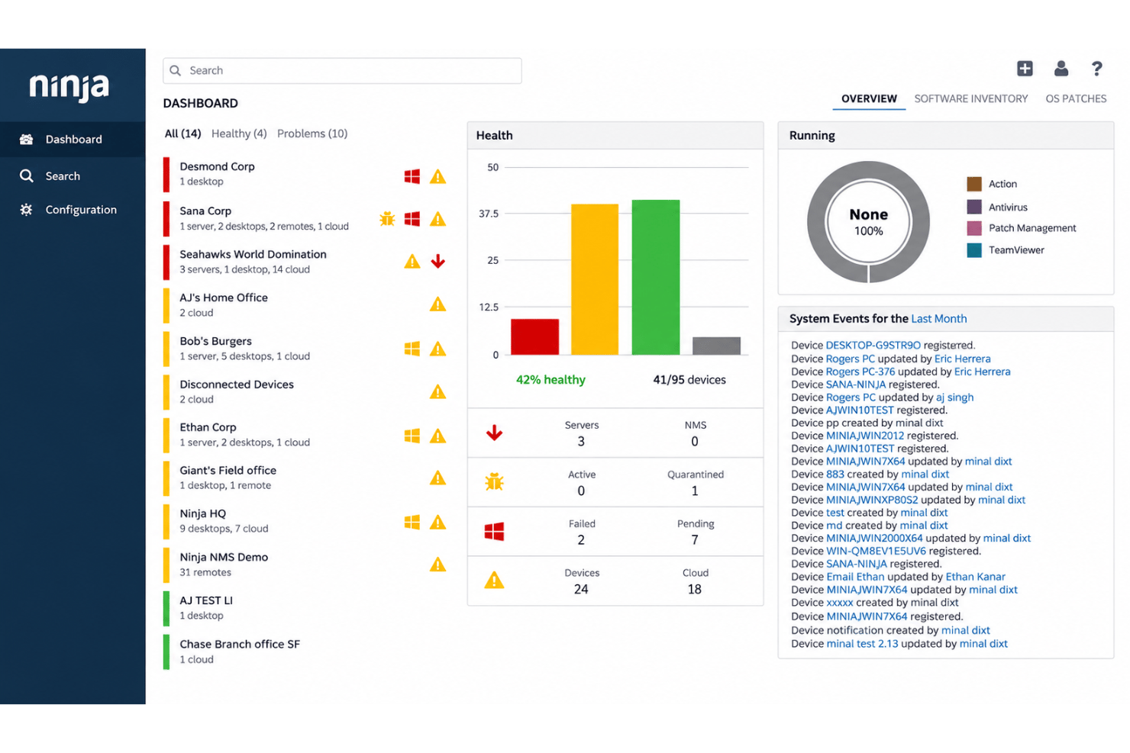Open the Software Inventory tab
Image resolution: width=1130 pixels, height=753 pixels.
pos(971,98)
